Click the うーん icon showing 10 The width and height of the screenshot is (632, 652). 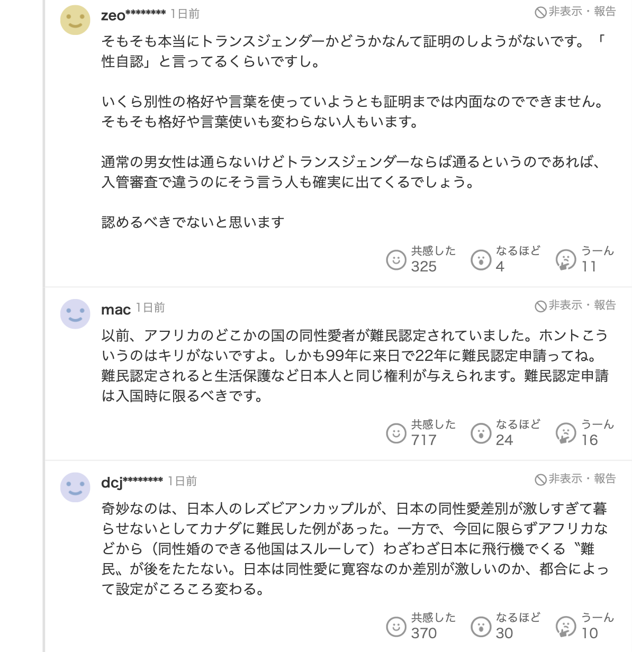565,627
